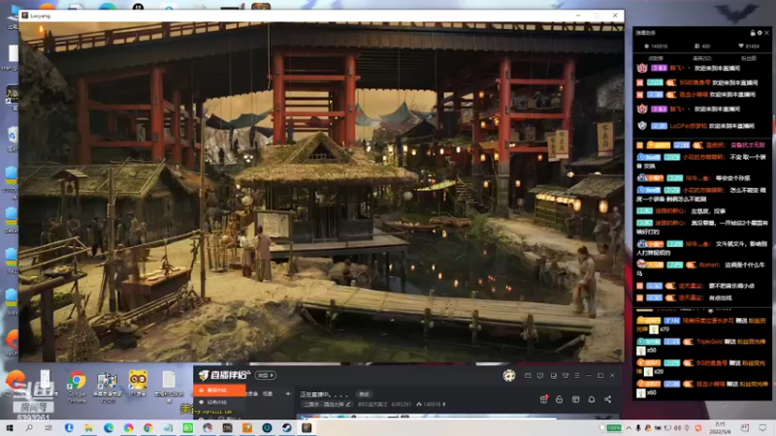Screen dimensions: 776x436
Task: Click the Romeri username in chat messages
Action: 709,265
